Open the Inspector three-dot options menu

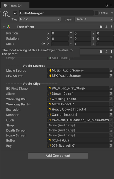point(111,5)
